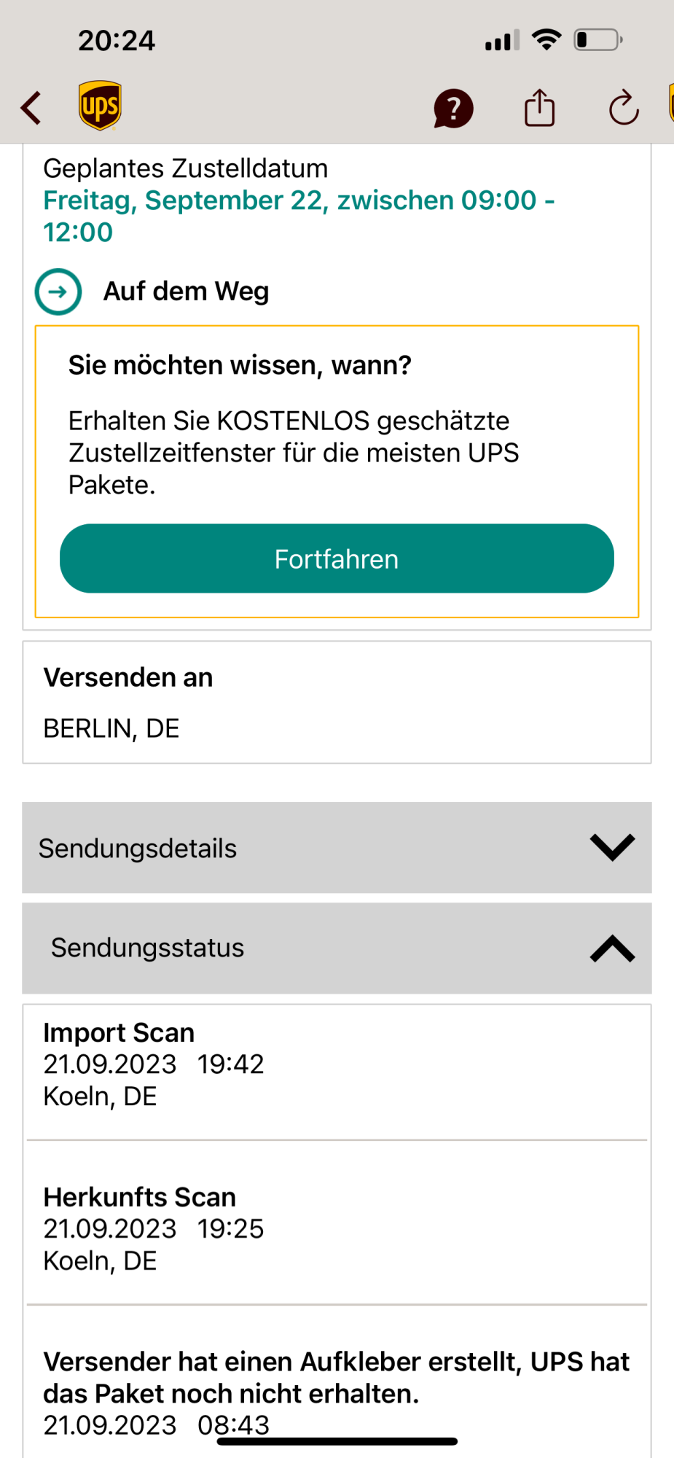Tap the Wi-Fi status icon

546,39
